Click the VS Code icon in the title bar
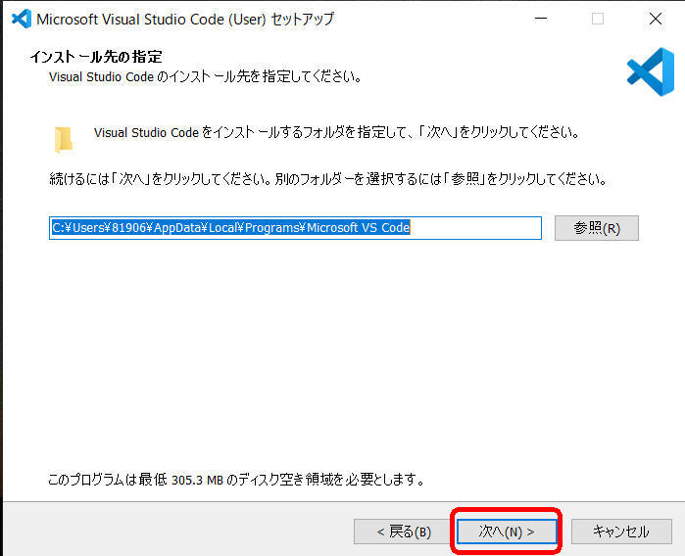This screenshot has height=556, width=685. [22, 19]
